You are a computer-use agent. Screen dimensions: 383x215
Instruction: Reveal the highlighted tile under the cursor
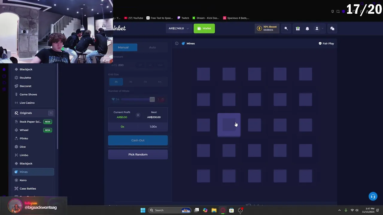[229, 125]
